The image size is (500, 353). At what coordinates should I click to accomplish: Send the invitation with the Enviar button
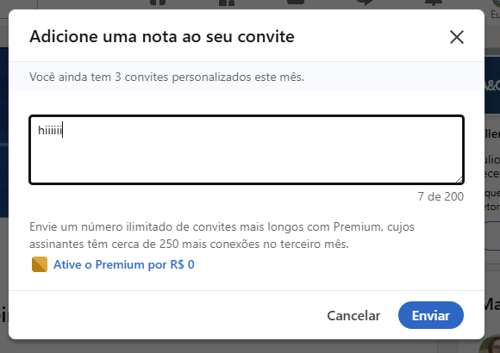click(x=431, y=315)
